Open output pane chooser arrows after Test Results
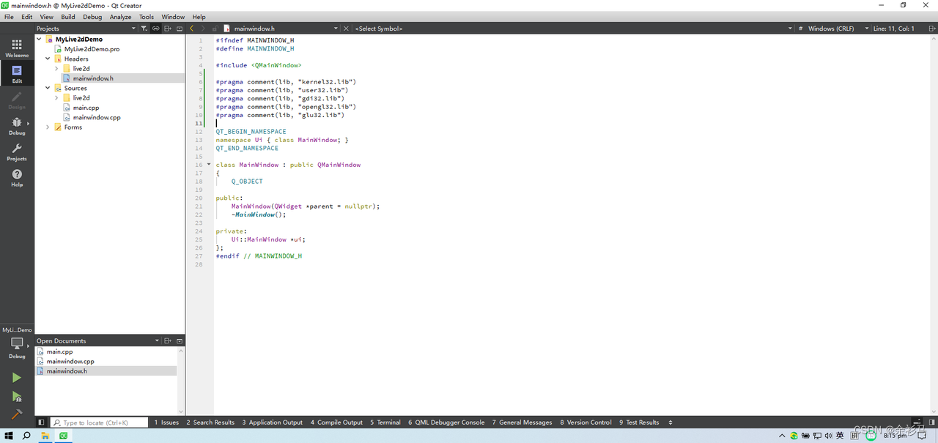 [671, 422]
